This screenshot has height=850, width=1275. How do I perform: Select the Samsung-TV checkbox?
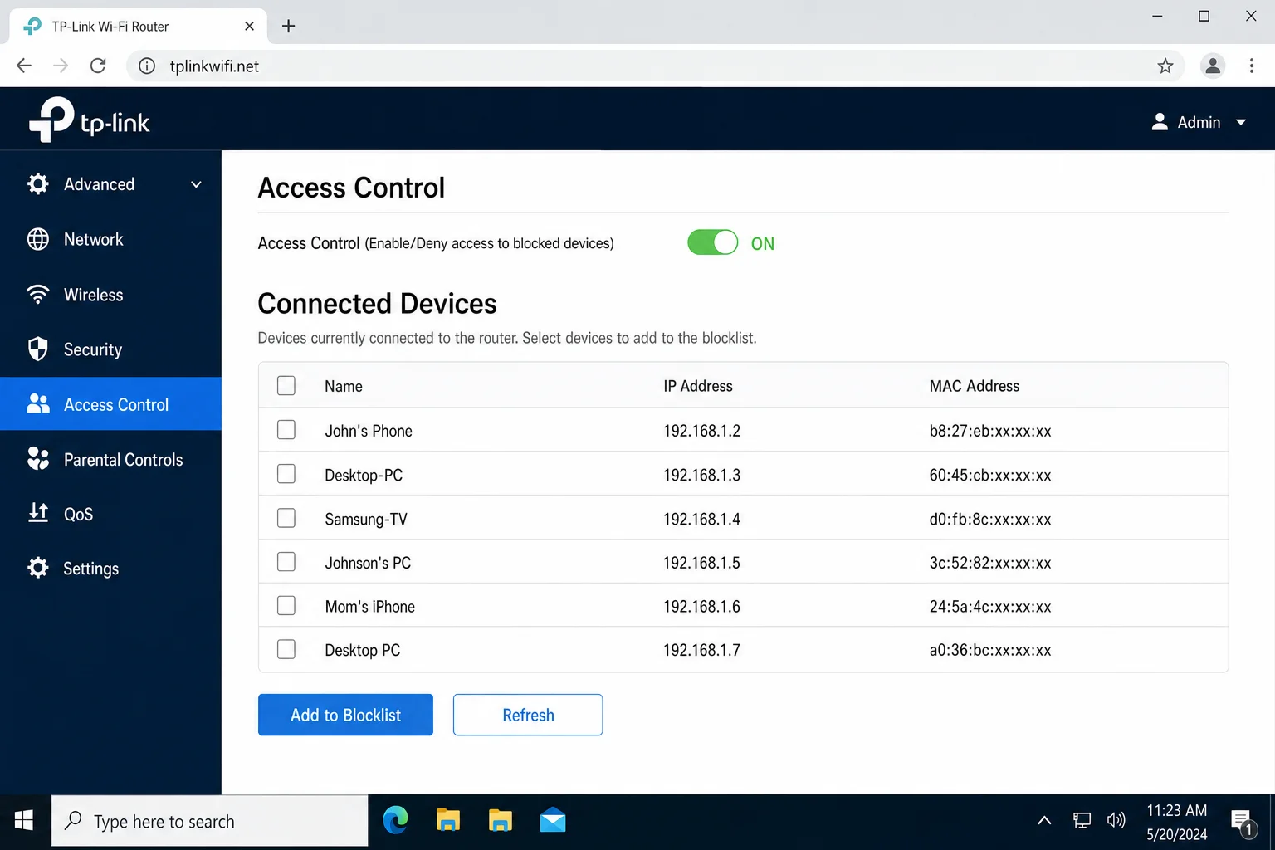point(286,518)
